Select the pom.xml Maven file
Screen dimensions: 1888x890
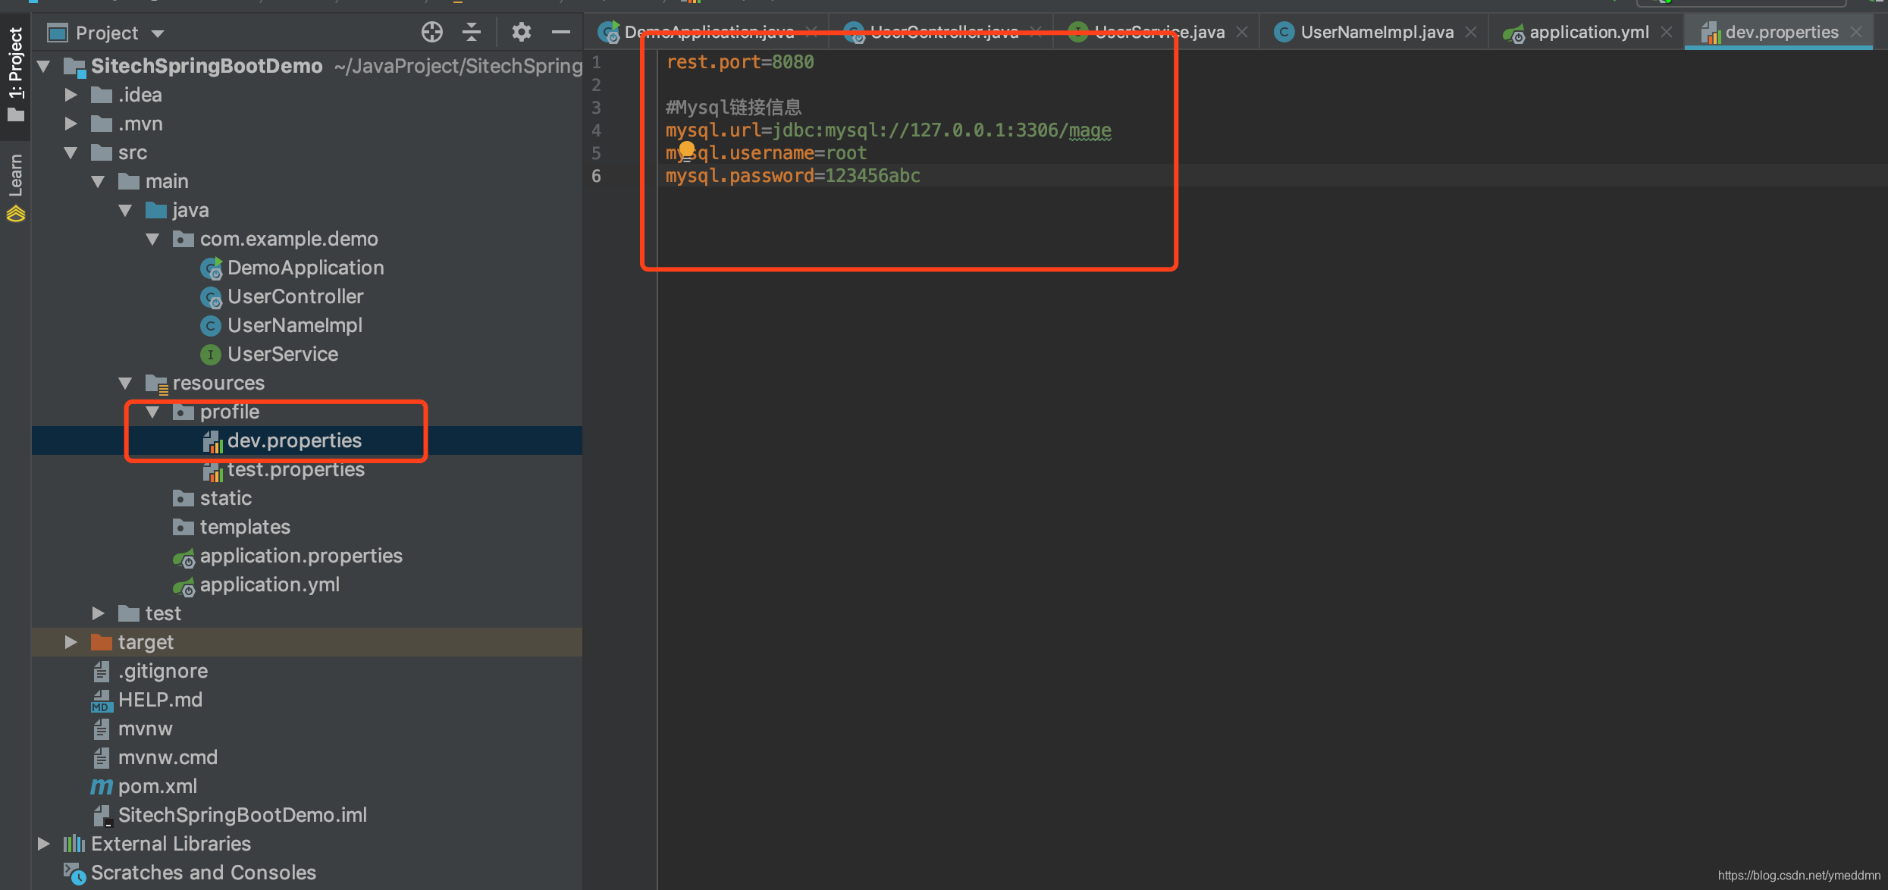pyautogui.click(x=157, y=786)
